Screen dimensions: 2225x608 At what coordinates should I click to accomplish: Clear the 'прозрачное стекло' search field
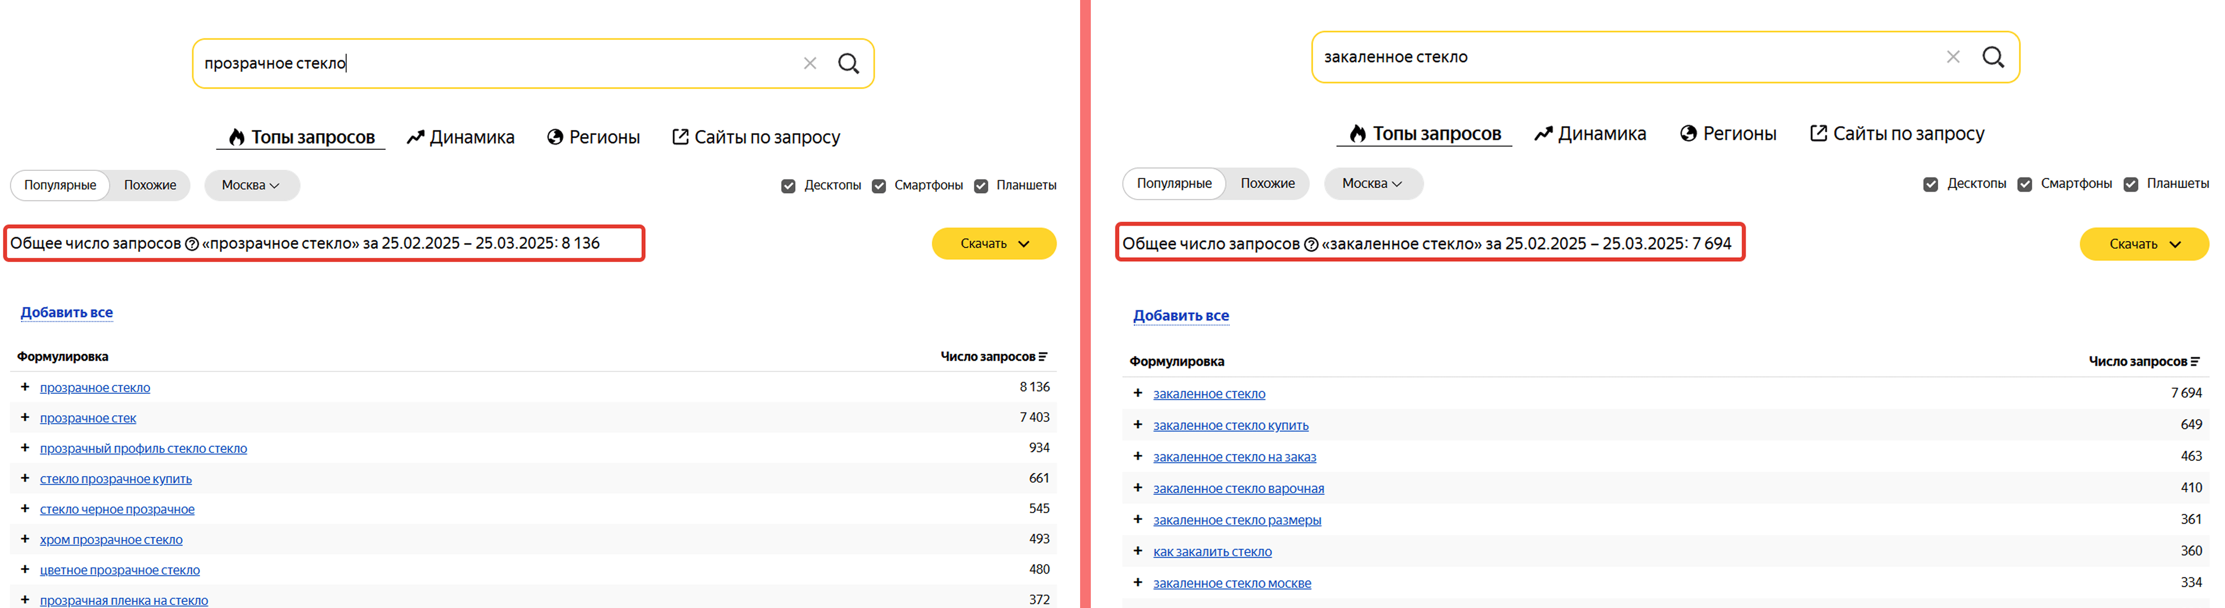point(809,63)
